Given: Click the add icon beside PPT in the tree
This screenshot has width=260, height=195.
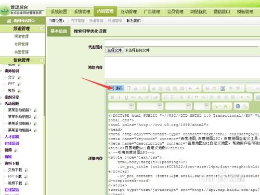Looking at the screenshot, I should click(19, 84).
